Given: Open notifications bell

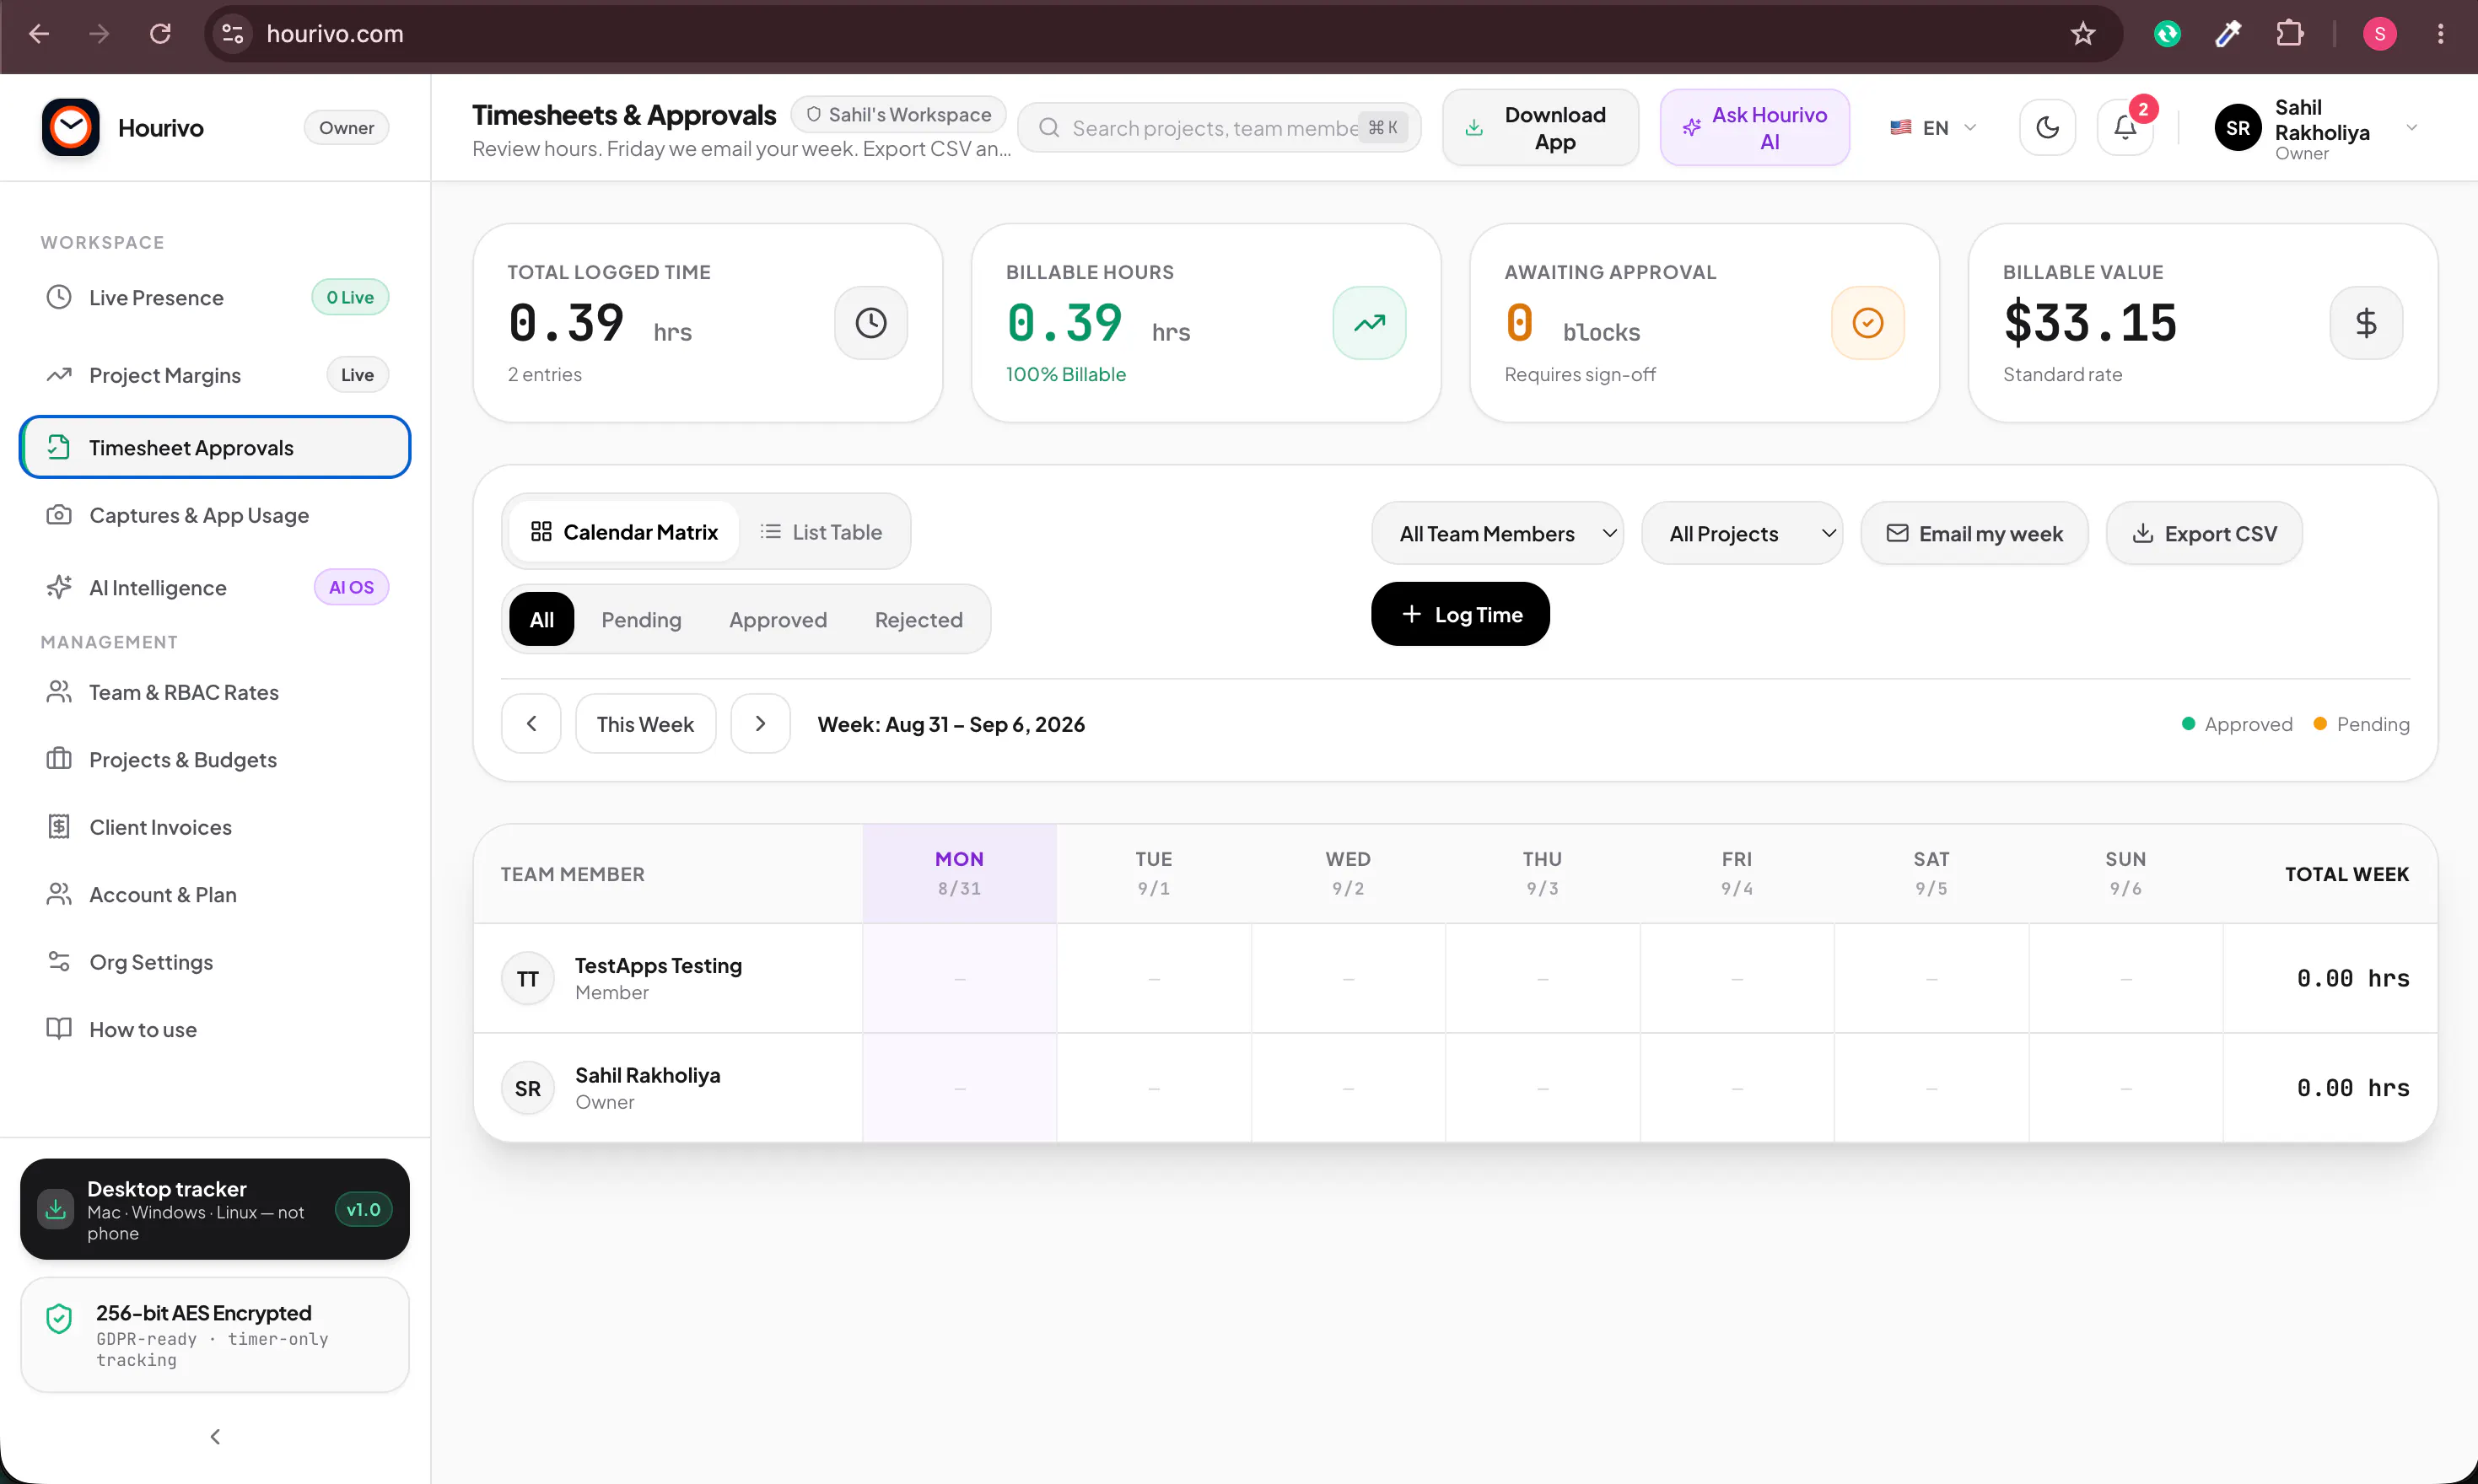Looking at the screenshot, I should click(x=2125, y=127).
